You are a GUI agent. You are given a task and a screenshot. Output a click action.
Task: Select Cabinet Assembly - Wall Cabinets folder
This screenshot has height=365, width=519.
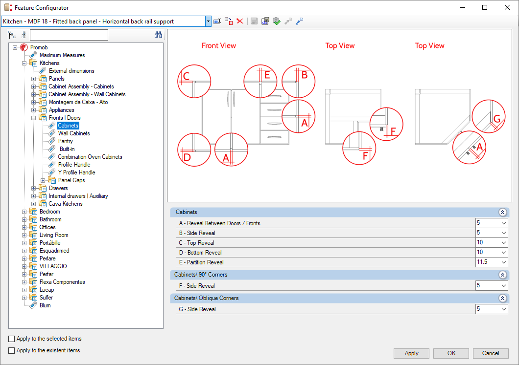(x=87, y=94)
